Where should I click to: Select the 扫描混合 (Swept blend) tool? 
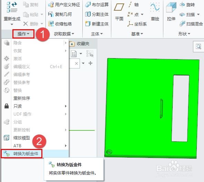(191, 24)
